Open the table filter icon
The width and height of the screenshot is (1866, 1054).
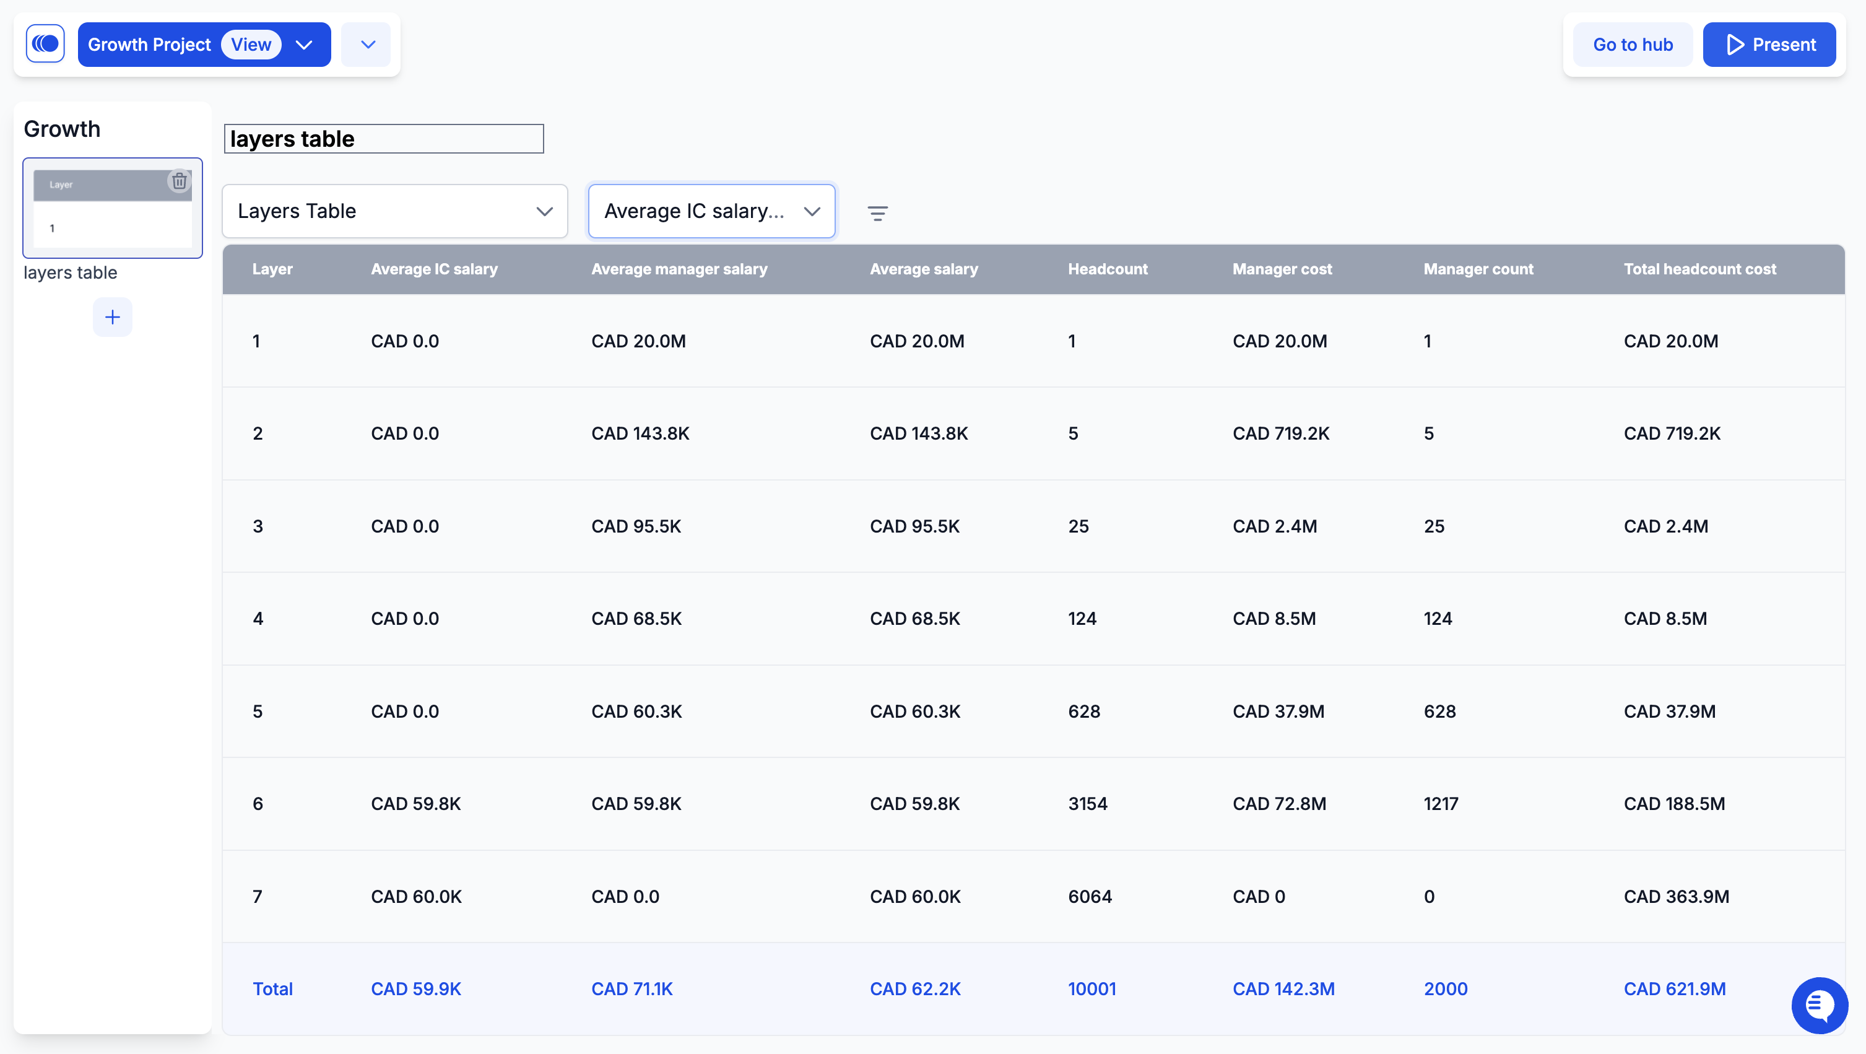coord(877,213)
